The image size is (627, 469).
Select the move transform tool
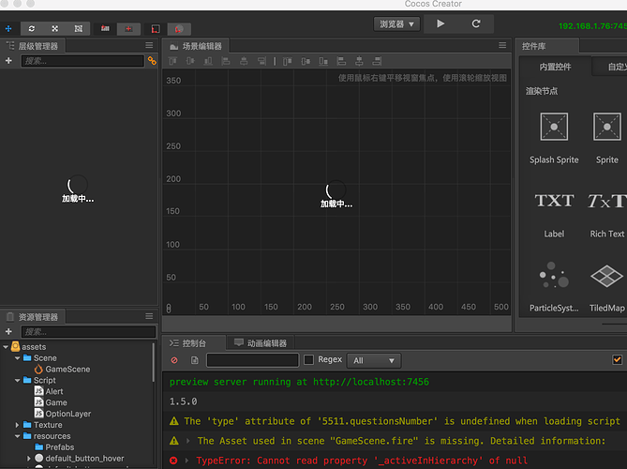(x=8, y=28)
